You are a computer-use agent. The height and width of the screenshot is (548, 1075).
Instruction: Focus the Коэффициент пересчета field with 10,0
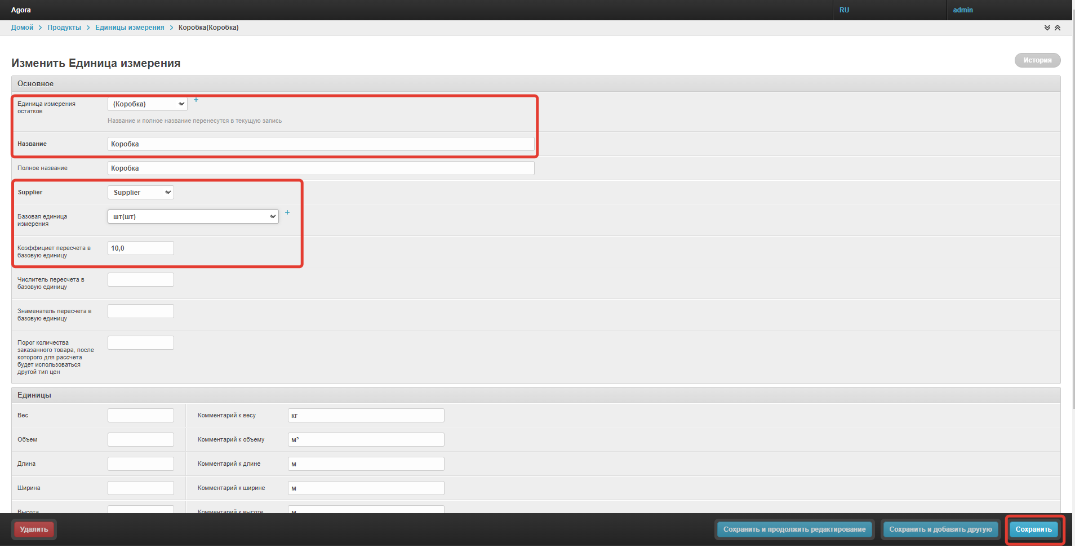141,248
